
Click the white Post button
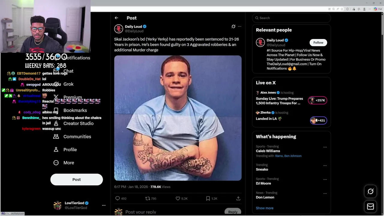click(76, 179)
